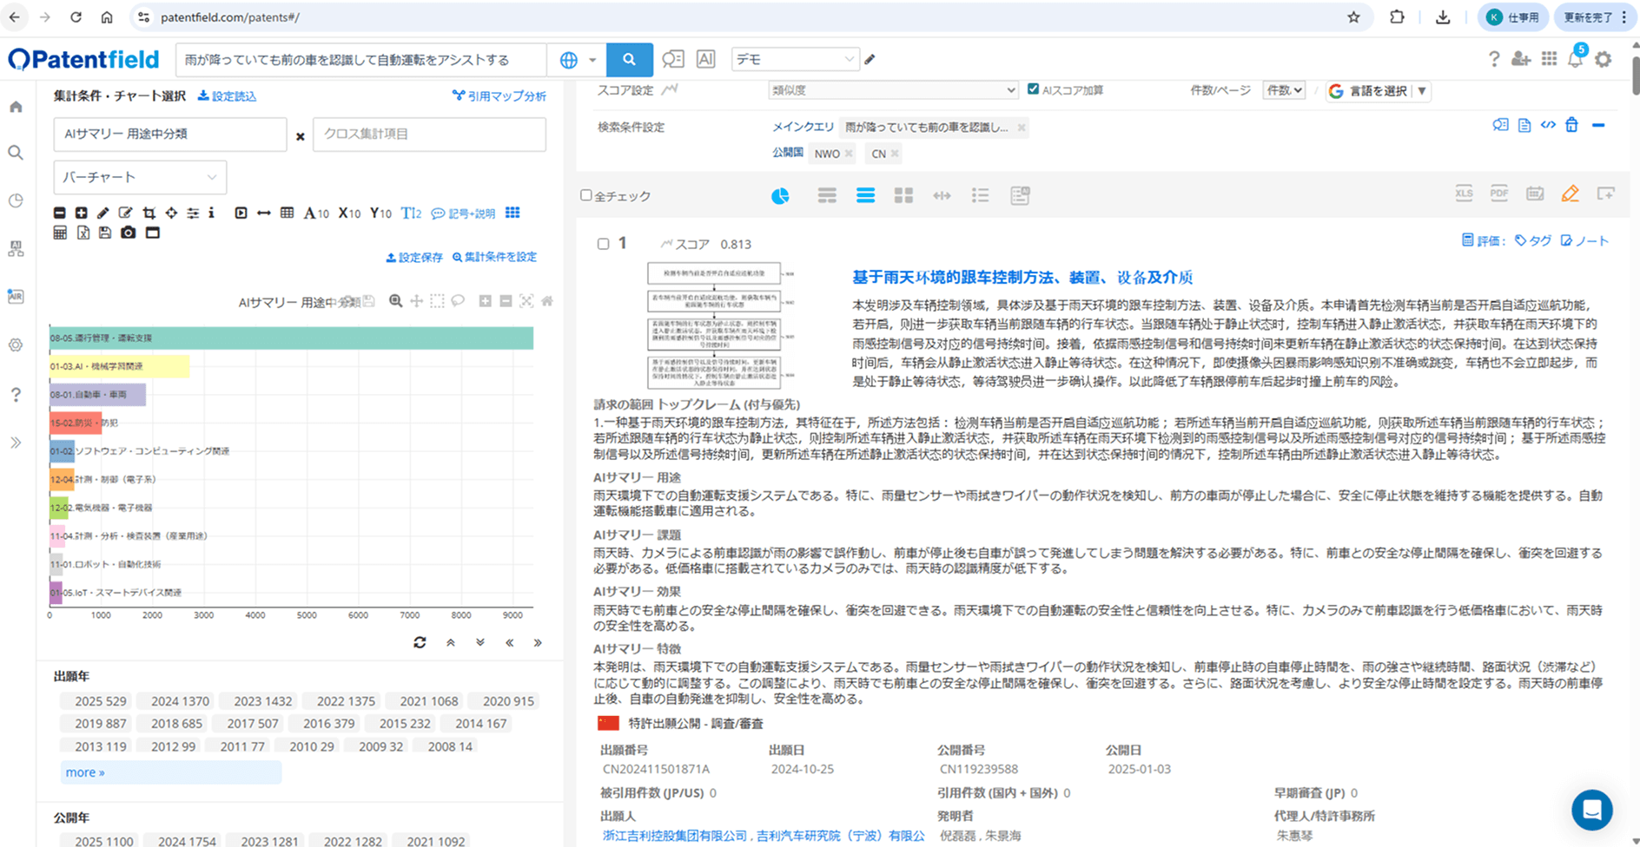Switch results to grid tile view

click(903, 196)
